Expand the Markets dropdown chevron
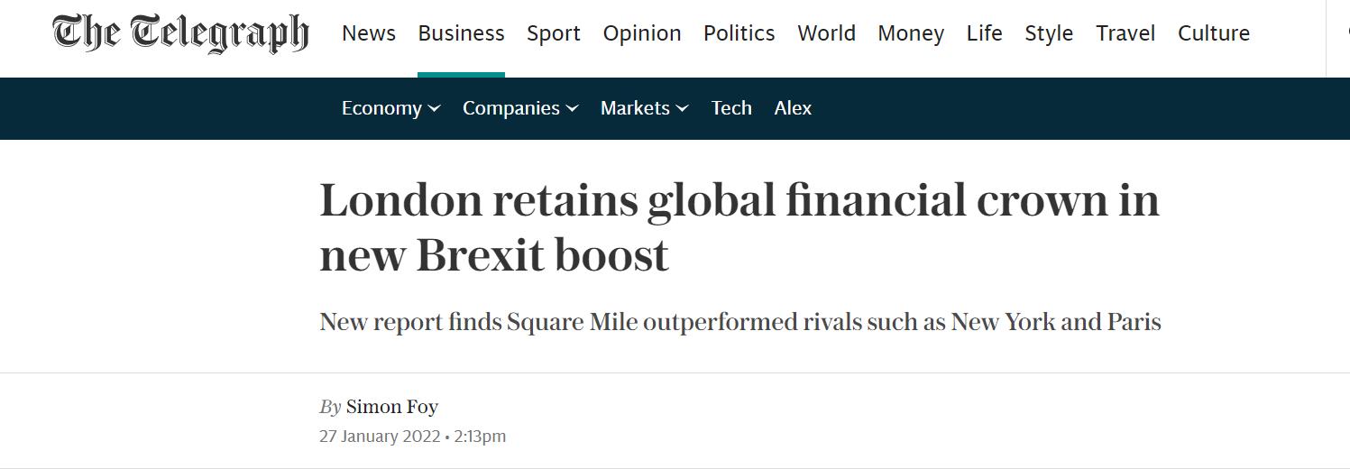1350x469 pixels. point(682,109)
